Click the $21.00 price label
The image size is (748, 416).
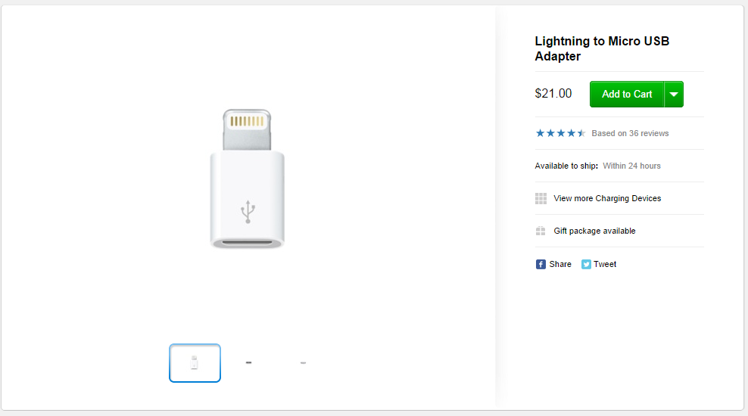click(553, 93)
